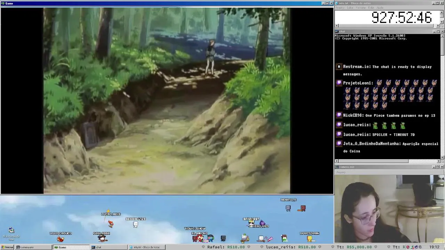Click the camera.exe title bar icon

point(337,167)
